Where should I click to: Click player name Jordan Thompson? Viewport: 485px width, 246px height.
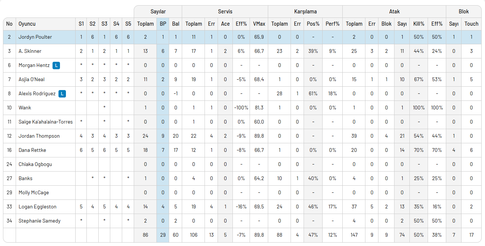click(x=39, y=136)
